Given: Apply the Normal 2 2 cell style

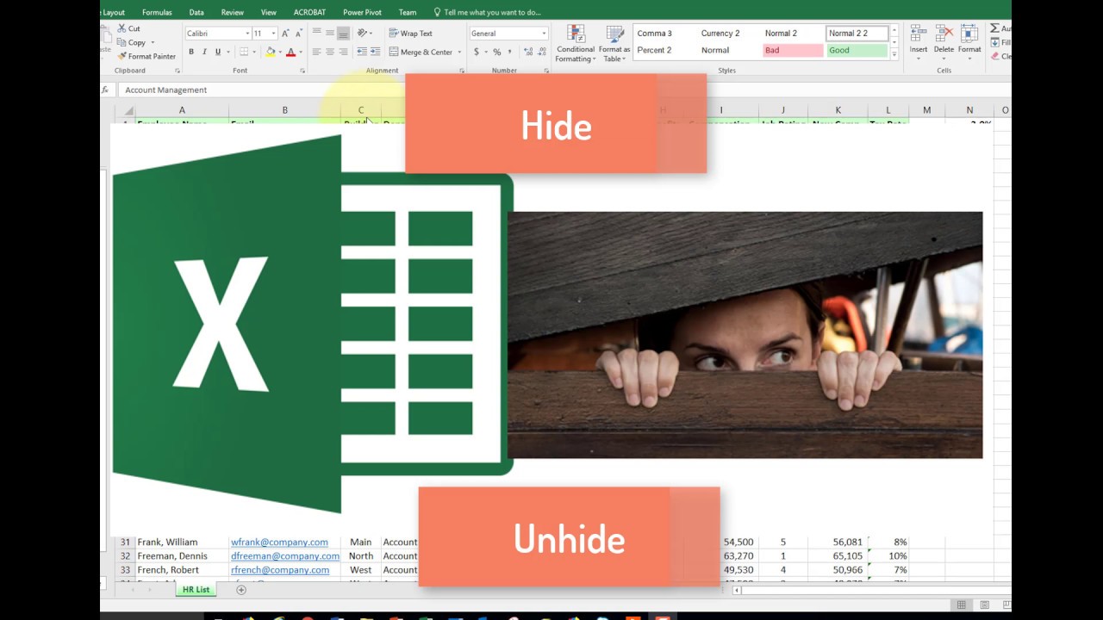Looking at the screenshot, I should coord(857,34).
